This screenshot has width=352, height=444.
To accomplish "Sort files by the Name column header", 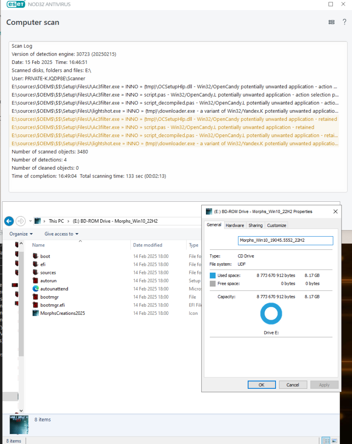I will 39,245.
